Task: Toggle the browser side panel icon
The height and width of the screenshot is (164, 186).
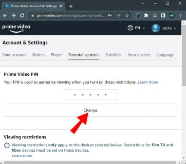Action: tap(163, 15)
